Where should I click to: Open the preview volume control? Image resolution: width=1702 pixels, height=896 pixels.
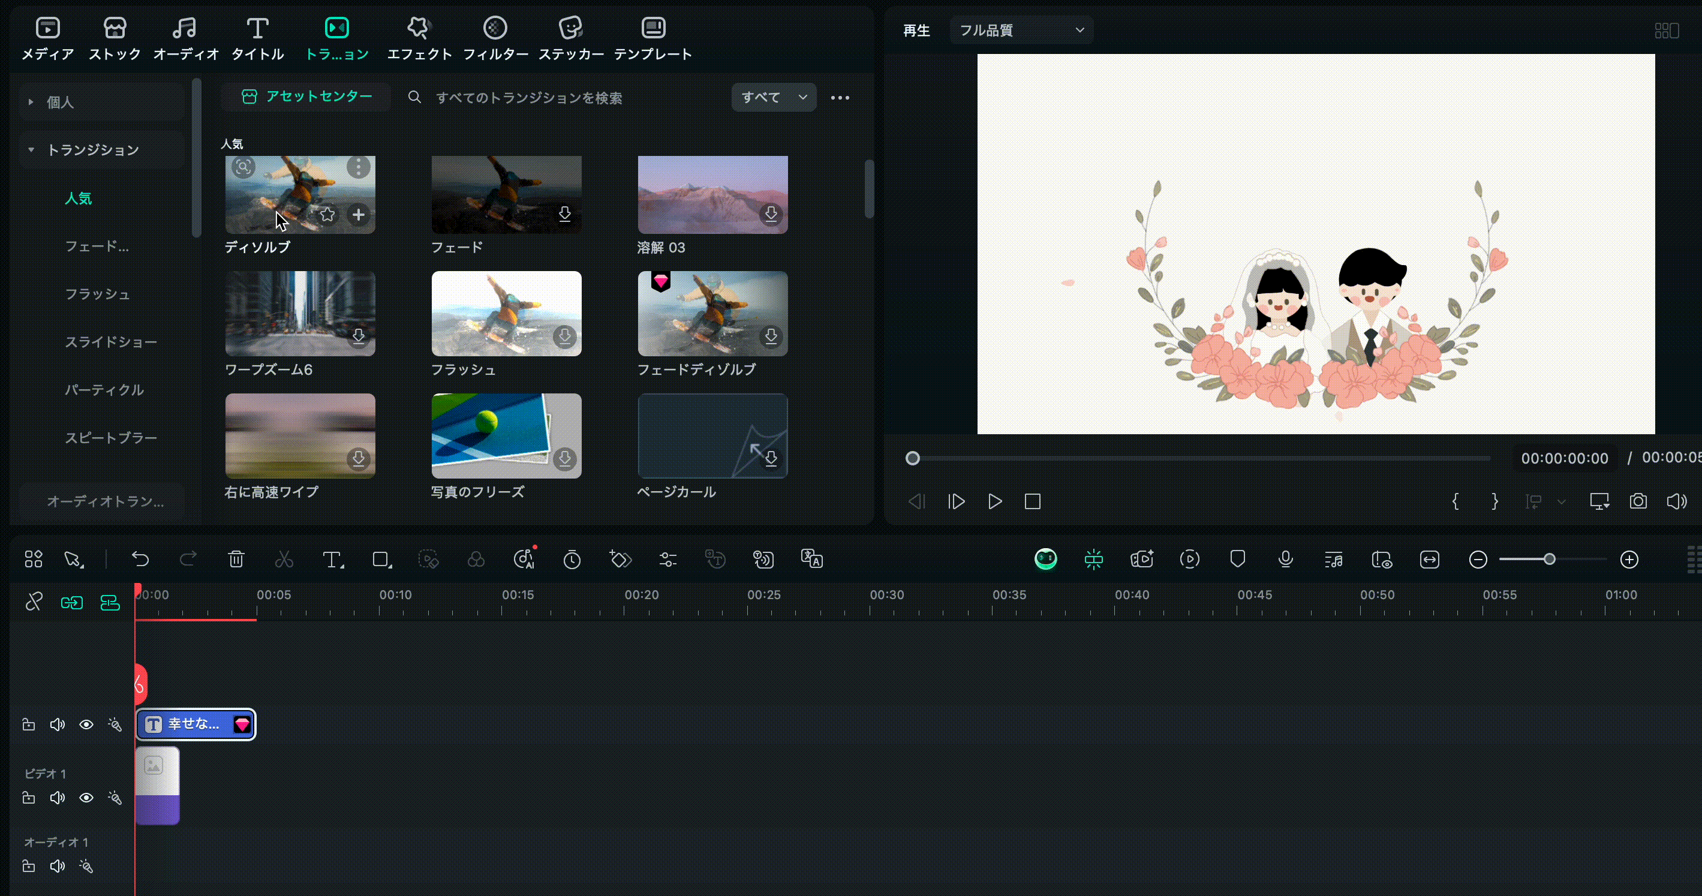(x=1676, y=501)
